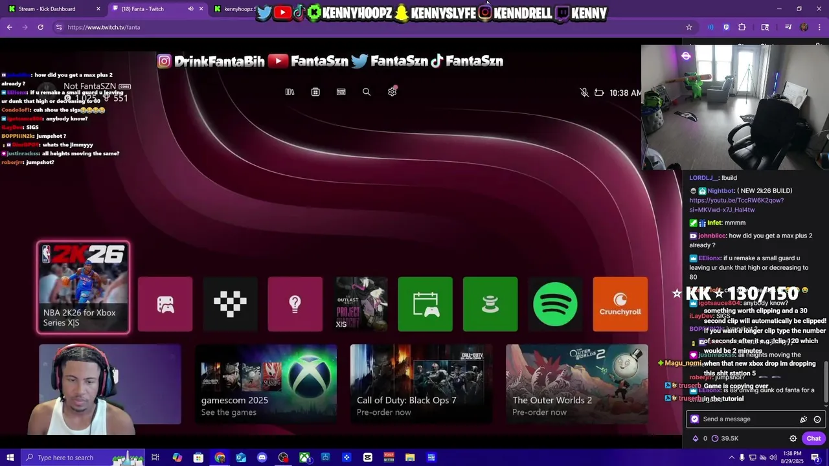Screen dimensions: 829x466
Task: Open the green calendar controller events tile
Action: pyautogui.click(x=426, y=304)
